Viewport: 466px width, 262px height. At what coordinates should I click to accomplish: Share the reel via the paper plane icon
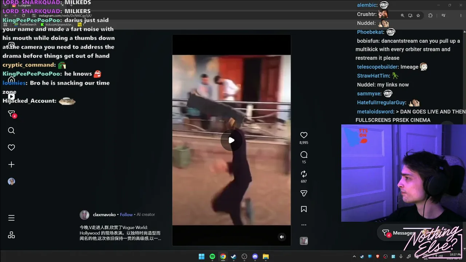coord(304,193)
